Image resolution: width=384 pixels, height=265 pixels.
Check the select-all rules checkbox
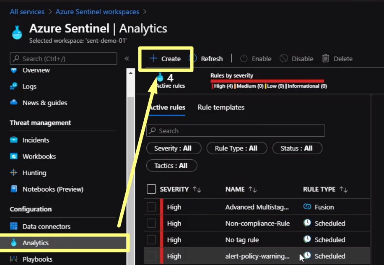pos(151,190)
